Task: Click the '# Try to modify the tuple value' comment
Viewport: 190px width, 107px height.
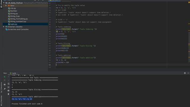Action: (70, 5)
